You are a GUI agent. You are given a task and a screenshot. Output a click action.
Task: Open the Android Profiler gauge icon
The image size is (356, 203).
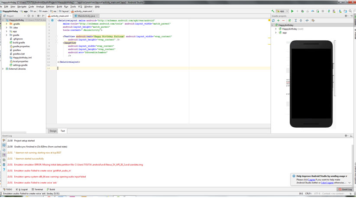313,11
